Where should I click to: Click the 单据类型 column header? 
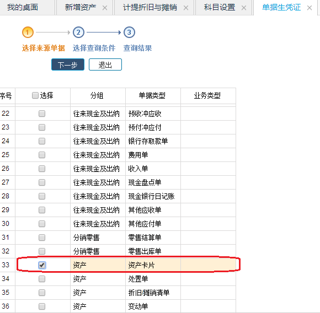pos(153,96)
